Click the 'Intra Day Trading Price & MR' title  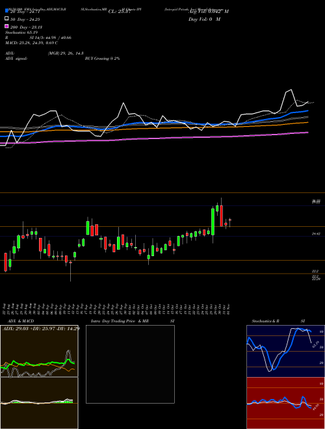tap(120, 321)
